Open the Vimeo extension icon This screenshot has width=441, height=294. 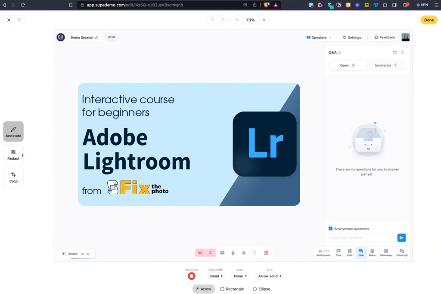376,5
